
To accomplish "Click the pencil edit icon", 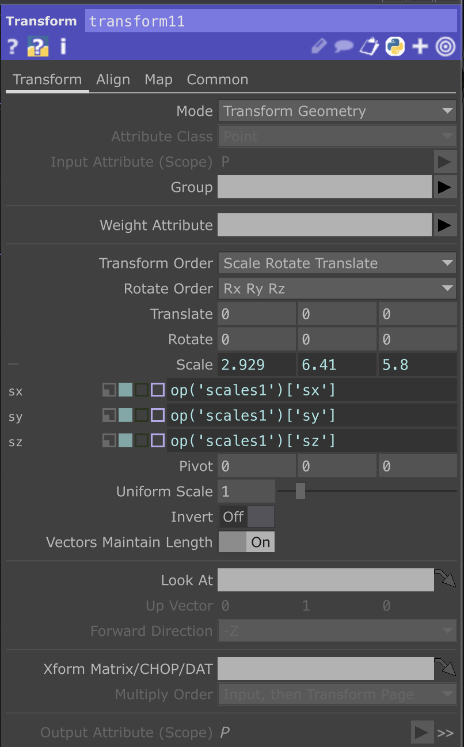I will click(319, 46).
